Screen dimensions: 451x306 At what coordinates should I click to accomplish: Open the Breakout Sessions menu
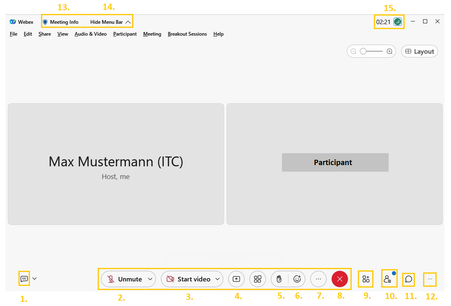pyautogui.click(x=187, y=34)
